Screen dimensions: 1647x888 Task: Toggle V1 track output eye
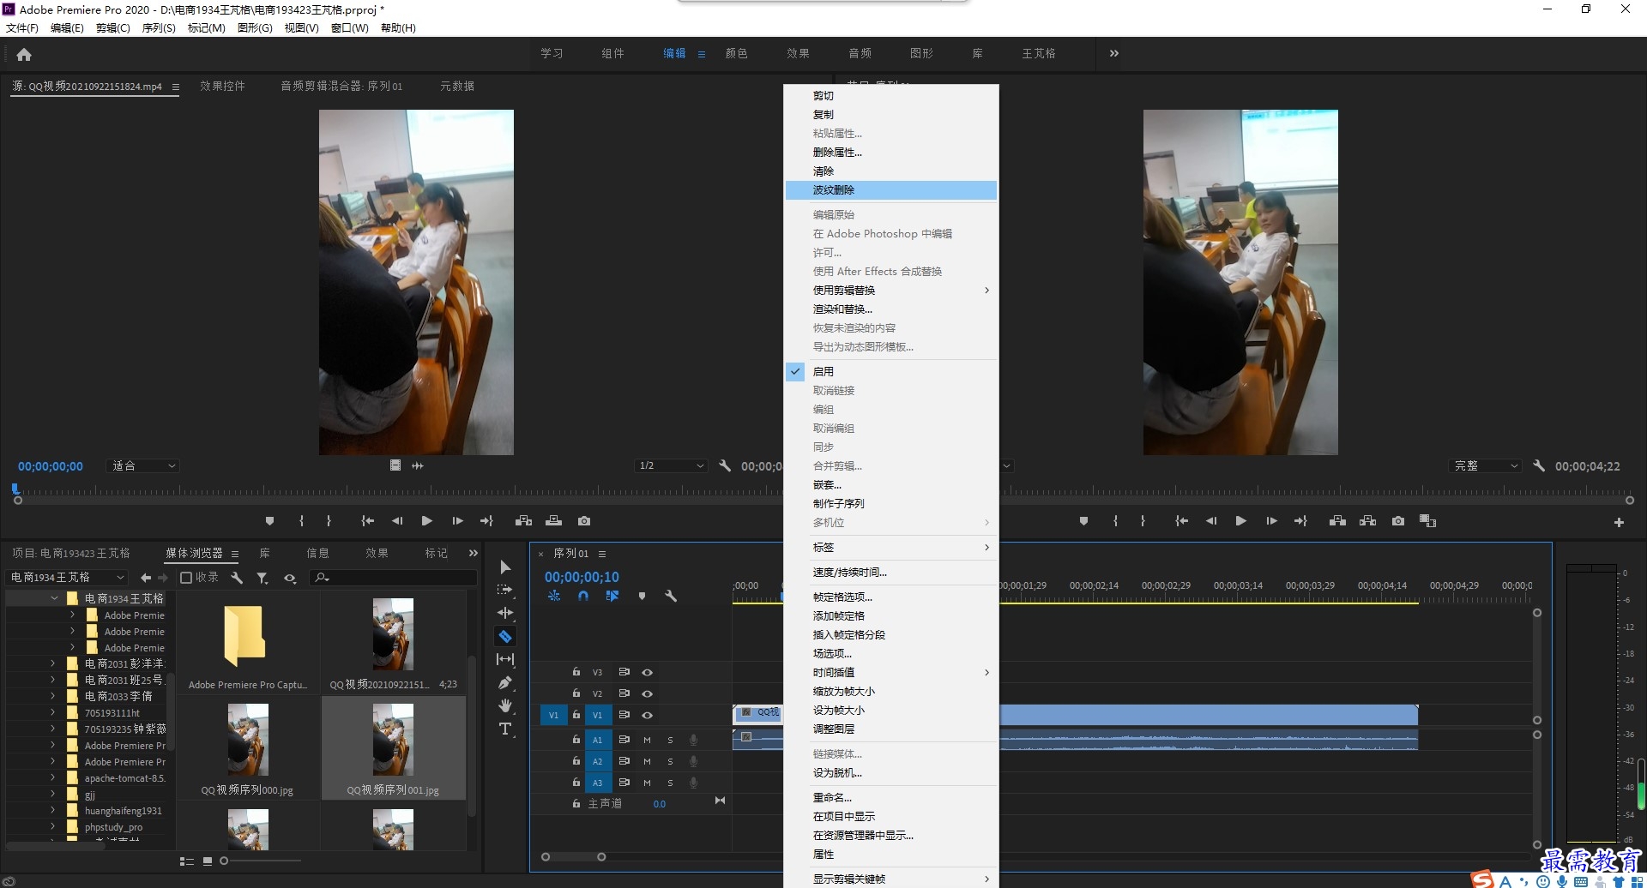coord(648,715)
